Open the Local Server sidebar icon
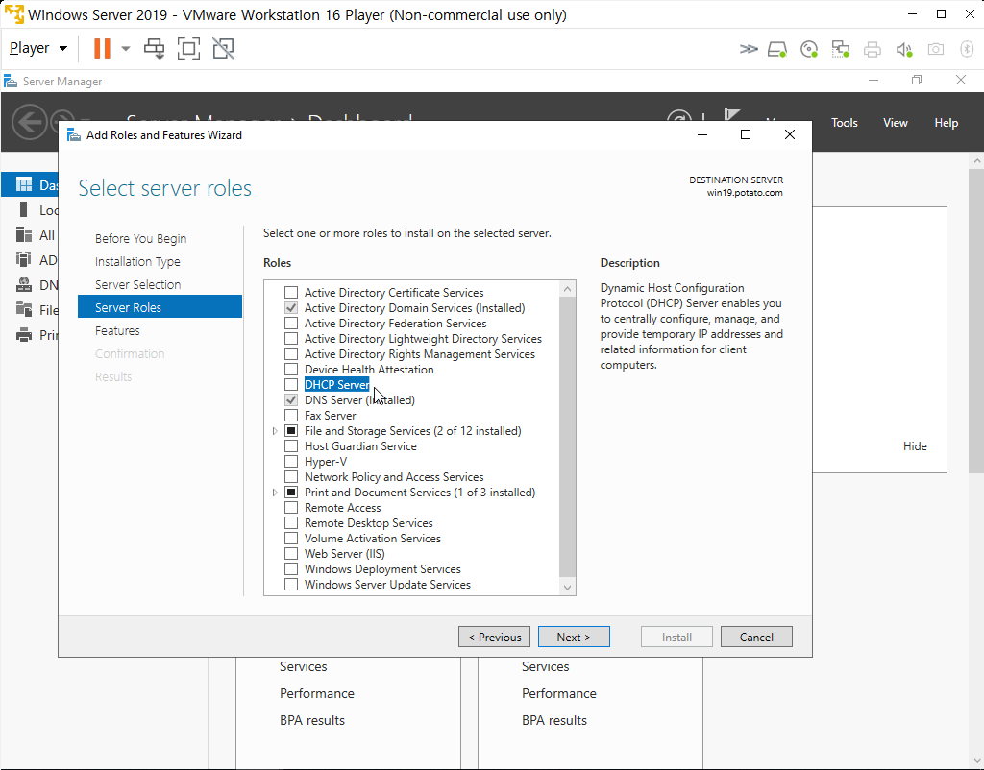Image resolution: width=984 pixels, height=770 pixels. [x=24, y=210]
